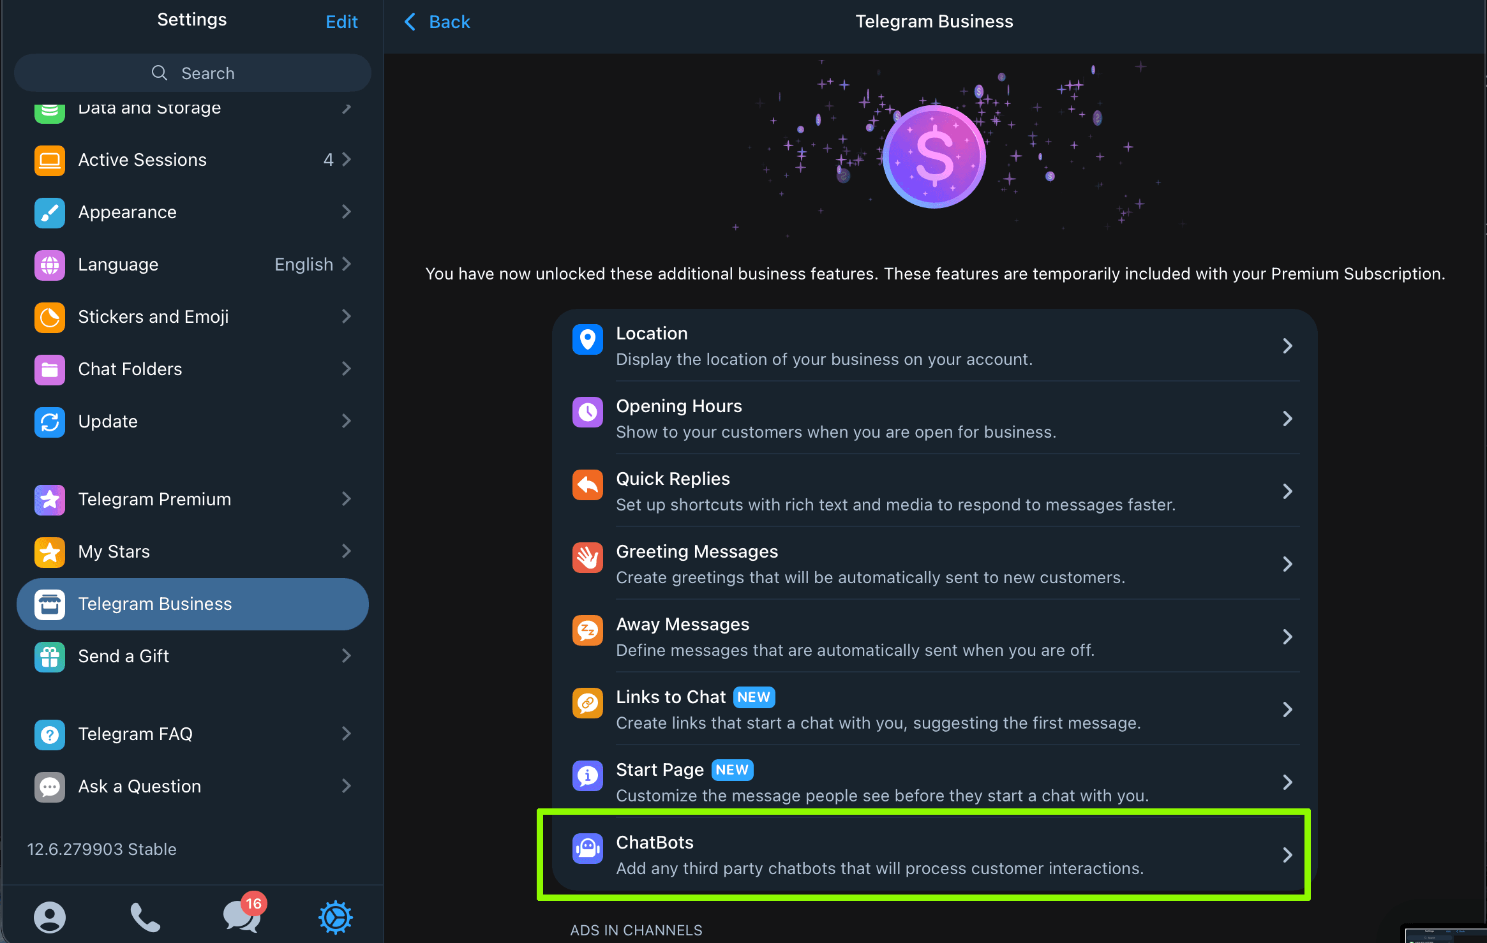
Task: Click Stickers and Emoji icon
Action: (x=50, y=317)
